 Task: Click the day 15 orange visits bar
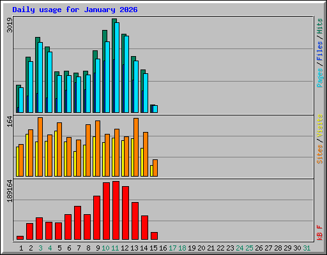click(x=155, y=168)
